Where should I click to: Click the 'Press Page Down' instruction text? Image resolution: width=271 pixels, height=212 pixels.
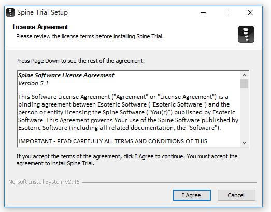click(80, 61)
